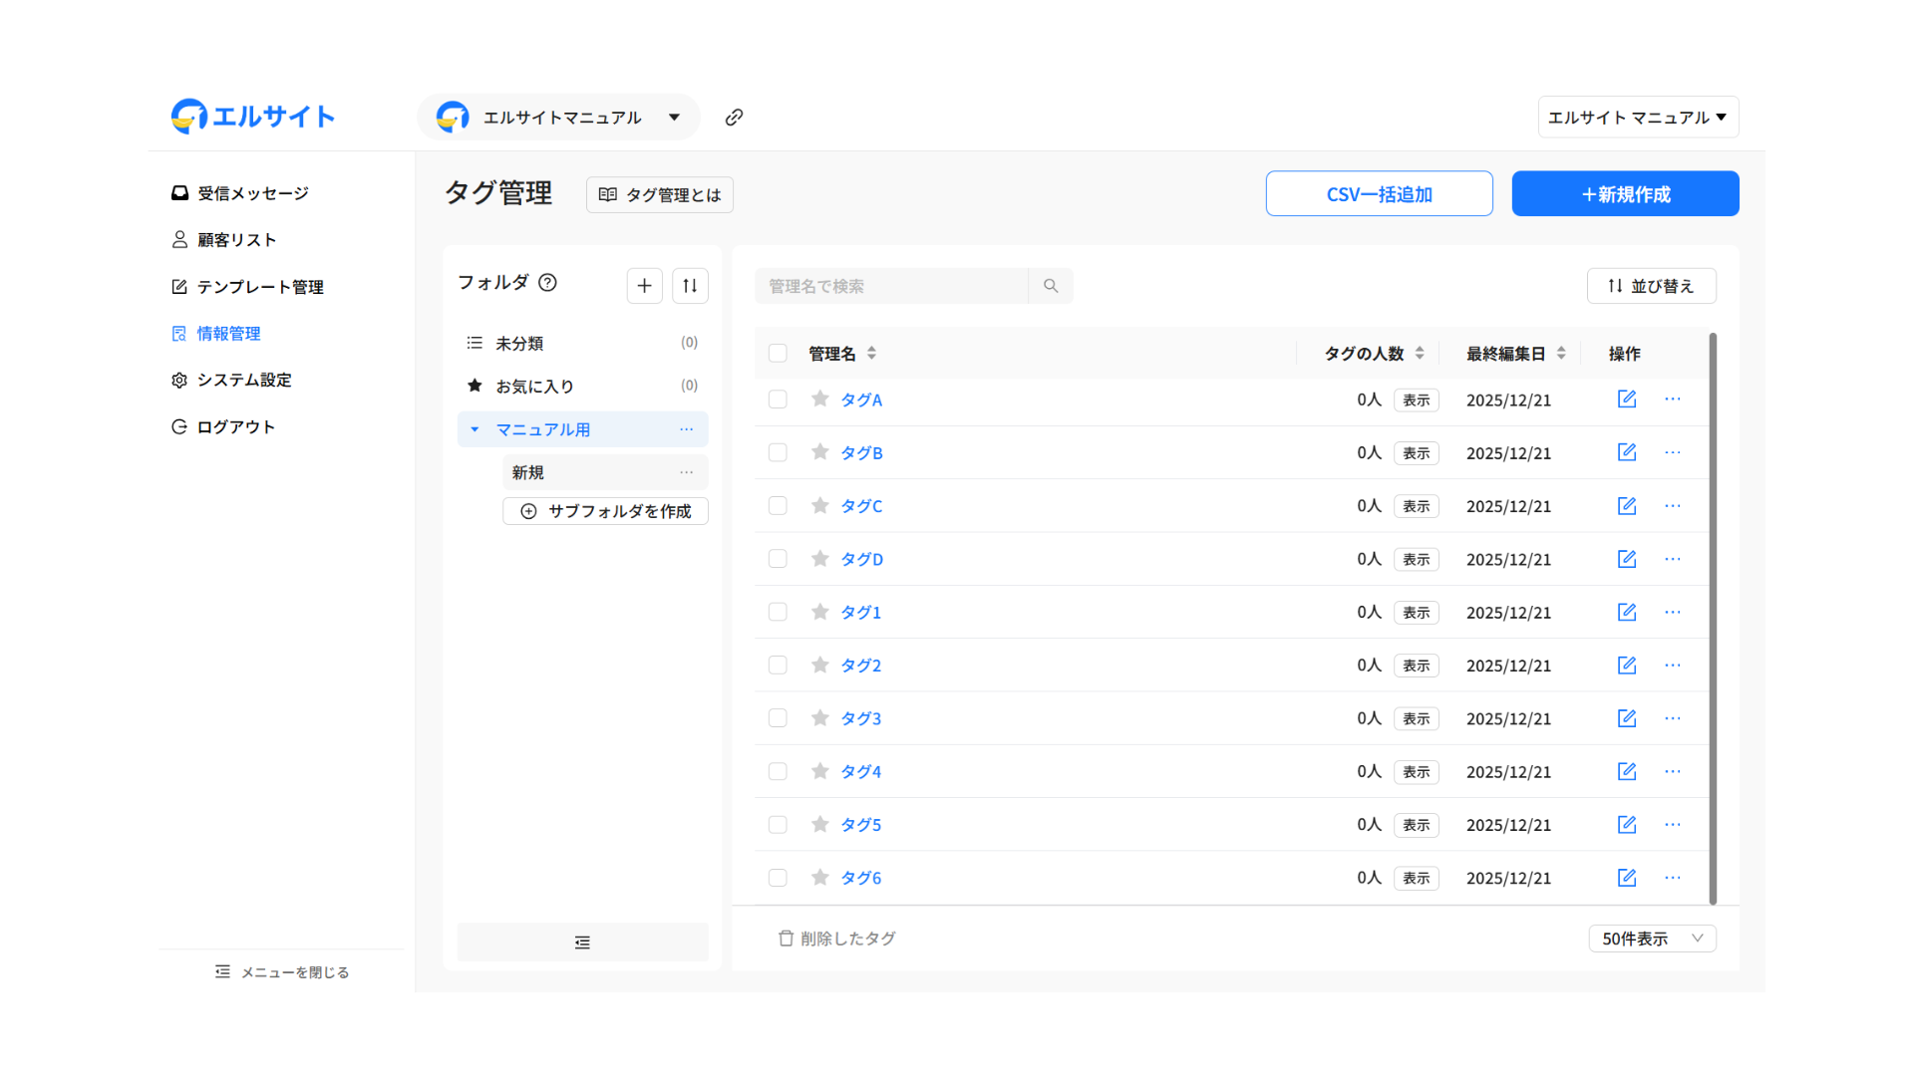Click the CSV一括追加 button
This screenshot has width=1914, height=1076.
click(1379, 194)
